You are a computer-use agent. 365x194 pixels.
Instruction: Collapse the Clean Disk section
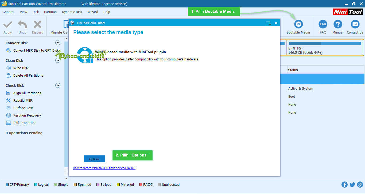58,60
